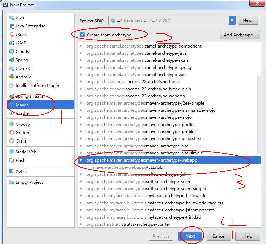Click the Cancel button

[218, 236]
